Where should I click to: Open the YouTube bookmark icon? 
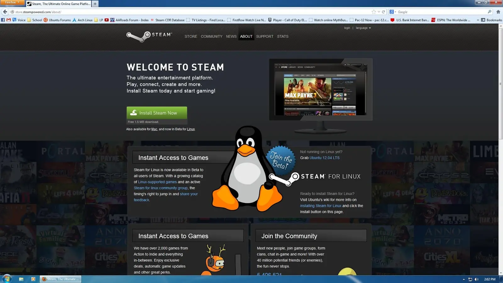[x=107, y=20]
